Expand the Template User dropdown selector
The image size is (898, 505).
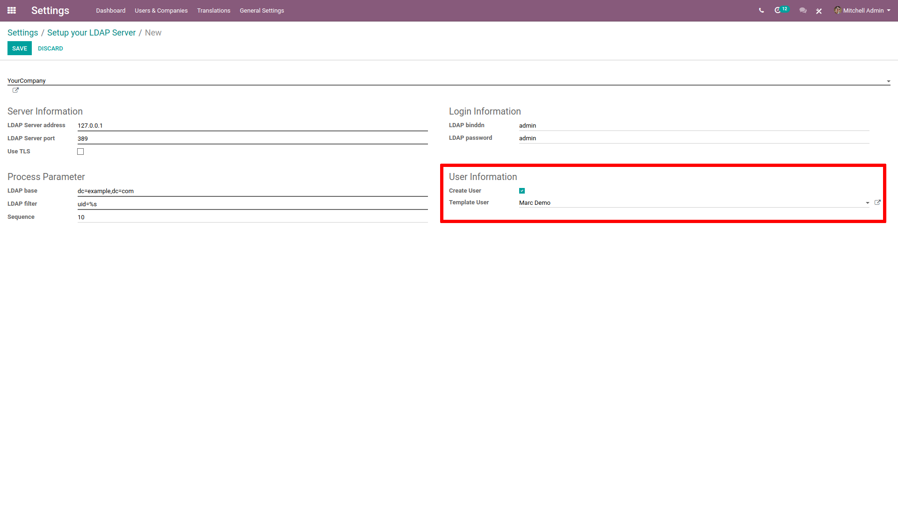pyautogui.click(x=868, y=203)
